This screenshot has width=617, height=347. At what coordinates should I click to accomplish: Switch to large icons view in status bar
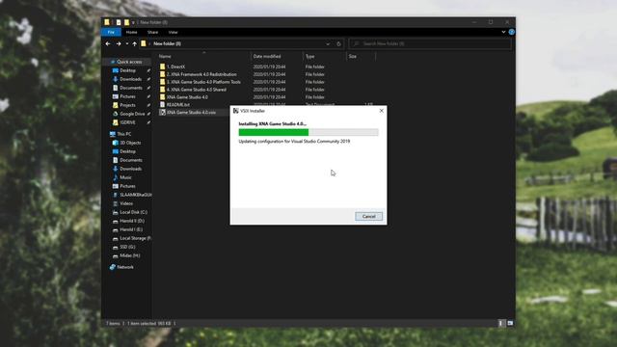(x=510, y=324)
